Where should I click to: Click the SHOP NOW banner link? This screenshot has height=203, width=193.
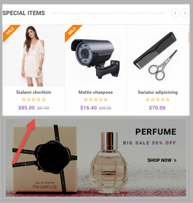162,160
